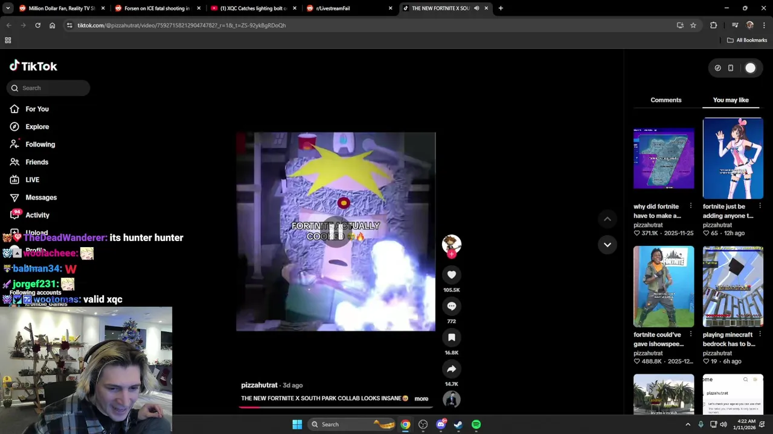Open options for 'why did fortnite' video
773x434 pixels.
tap(691, 206)
